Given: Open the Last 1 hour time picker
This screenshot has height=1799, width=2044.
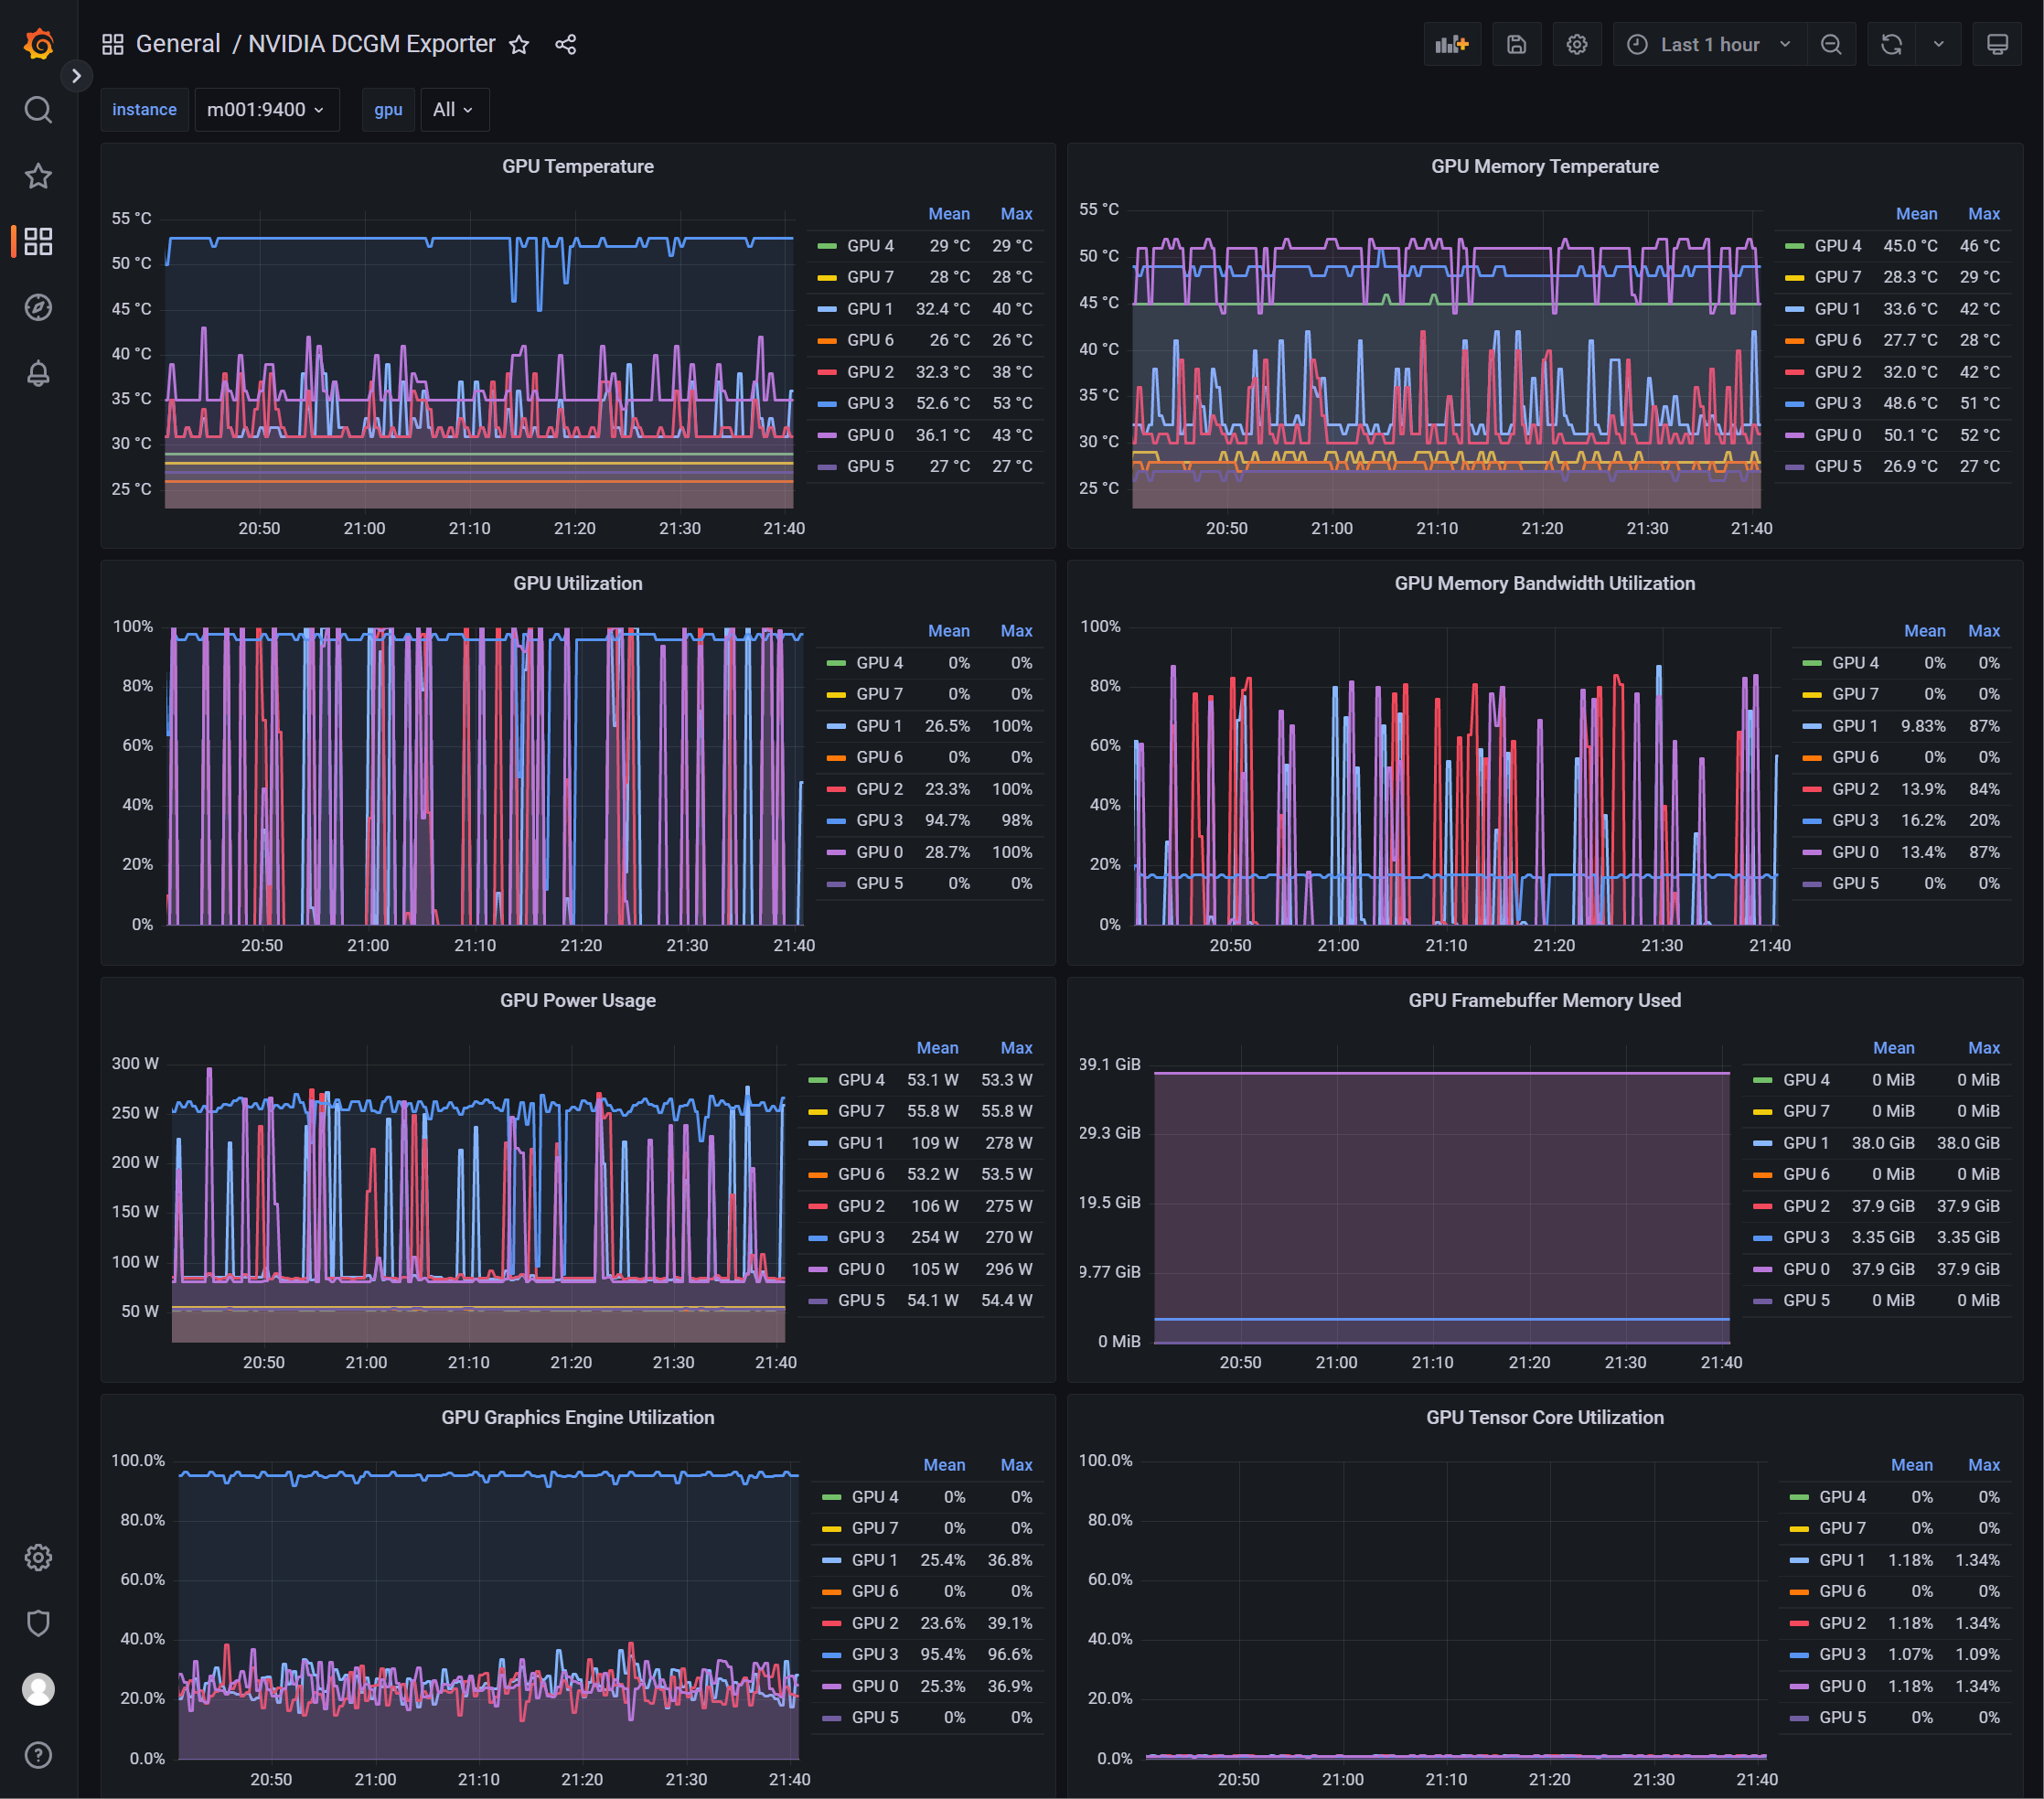Looking at the screenshot, I should coord(1708,44).
